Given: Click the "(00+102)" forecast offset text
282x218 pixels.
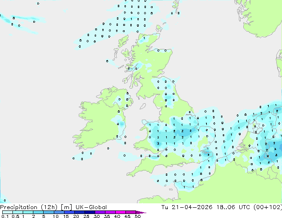Looking at the screenshot, I should (268, 207).
